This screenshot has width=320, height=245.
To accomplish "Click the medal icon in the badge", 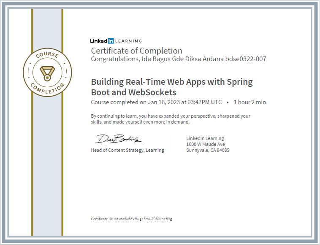I will (47, 73).
